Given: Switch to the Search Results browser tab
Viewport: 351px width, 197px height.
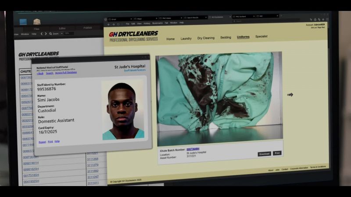Looking at the screenshot, I should pyautogui.click(x=196, y=18).
